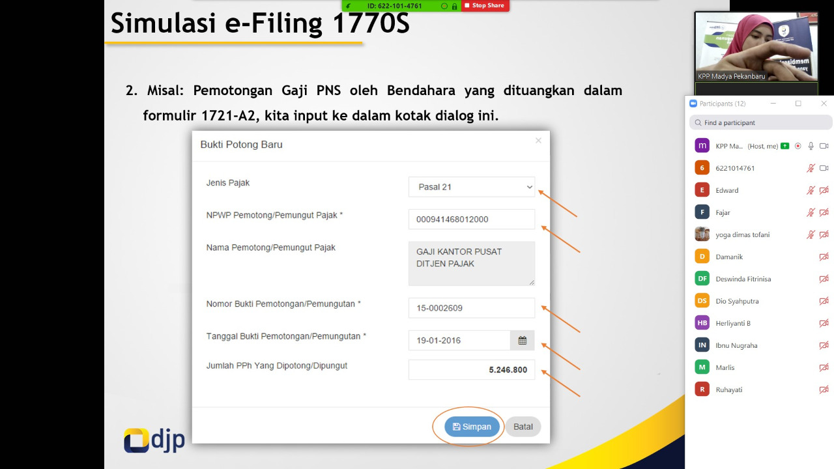Click the NPWP Pemotong/Pemungut Pajak field
Screen dimensions: 834x469
pos(472,220)
